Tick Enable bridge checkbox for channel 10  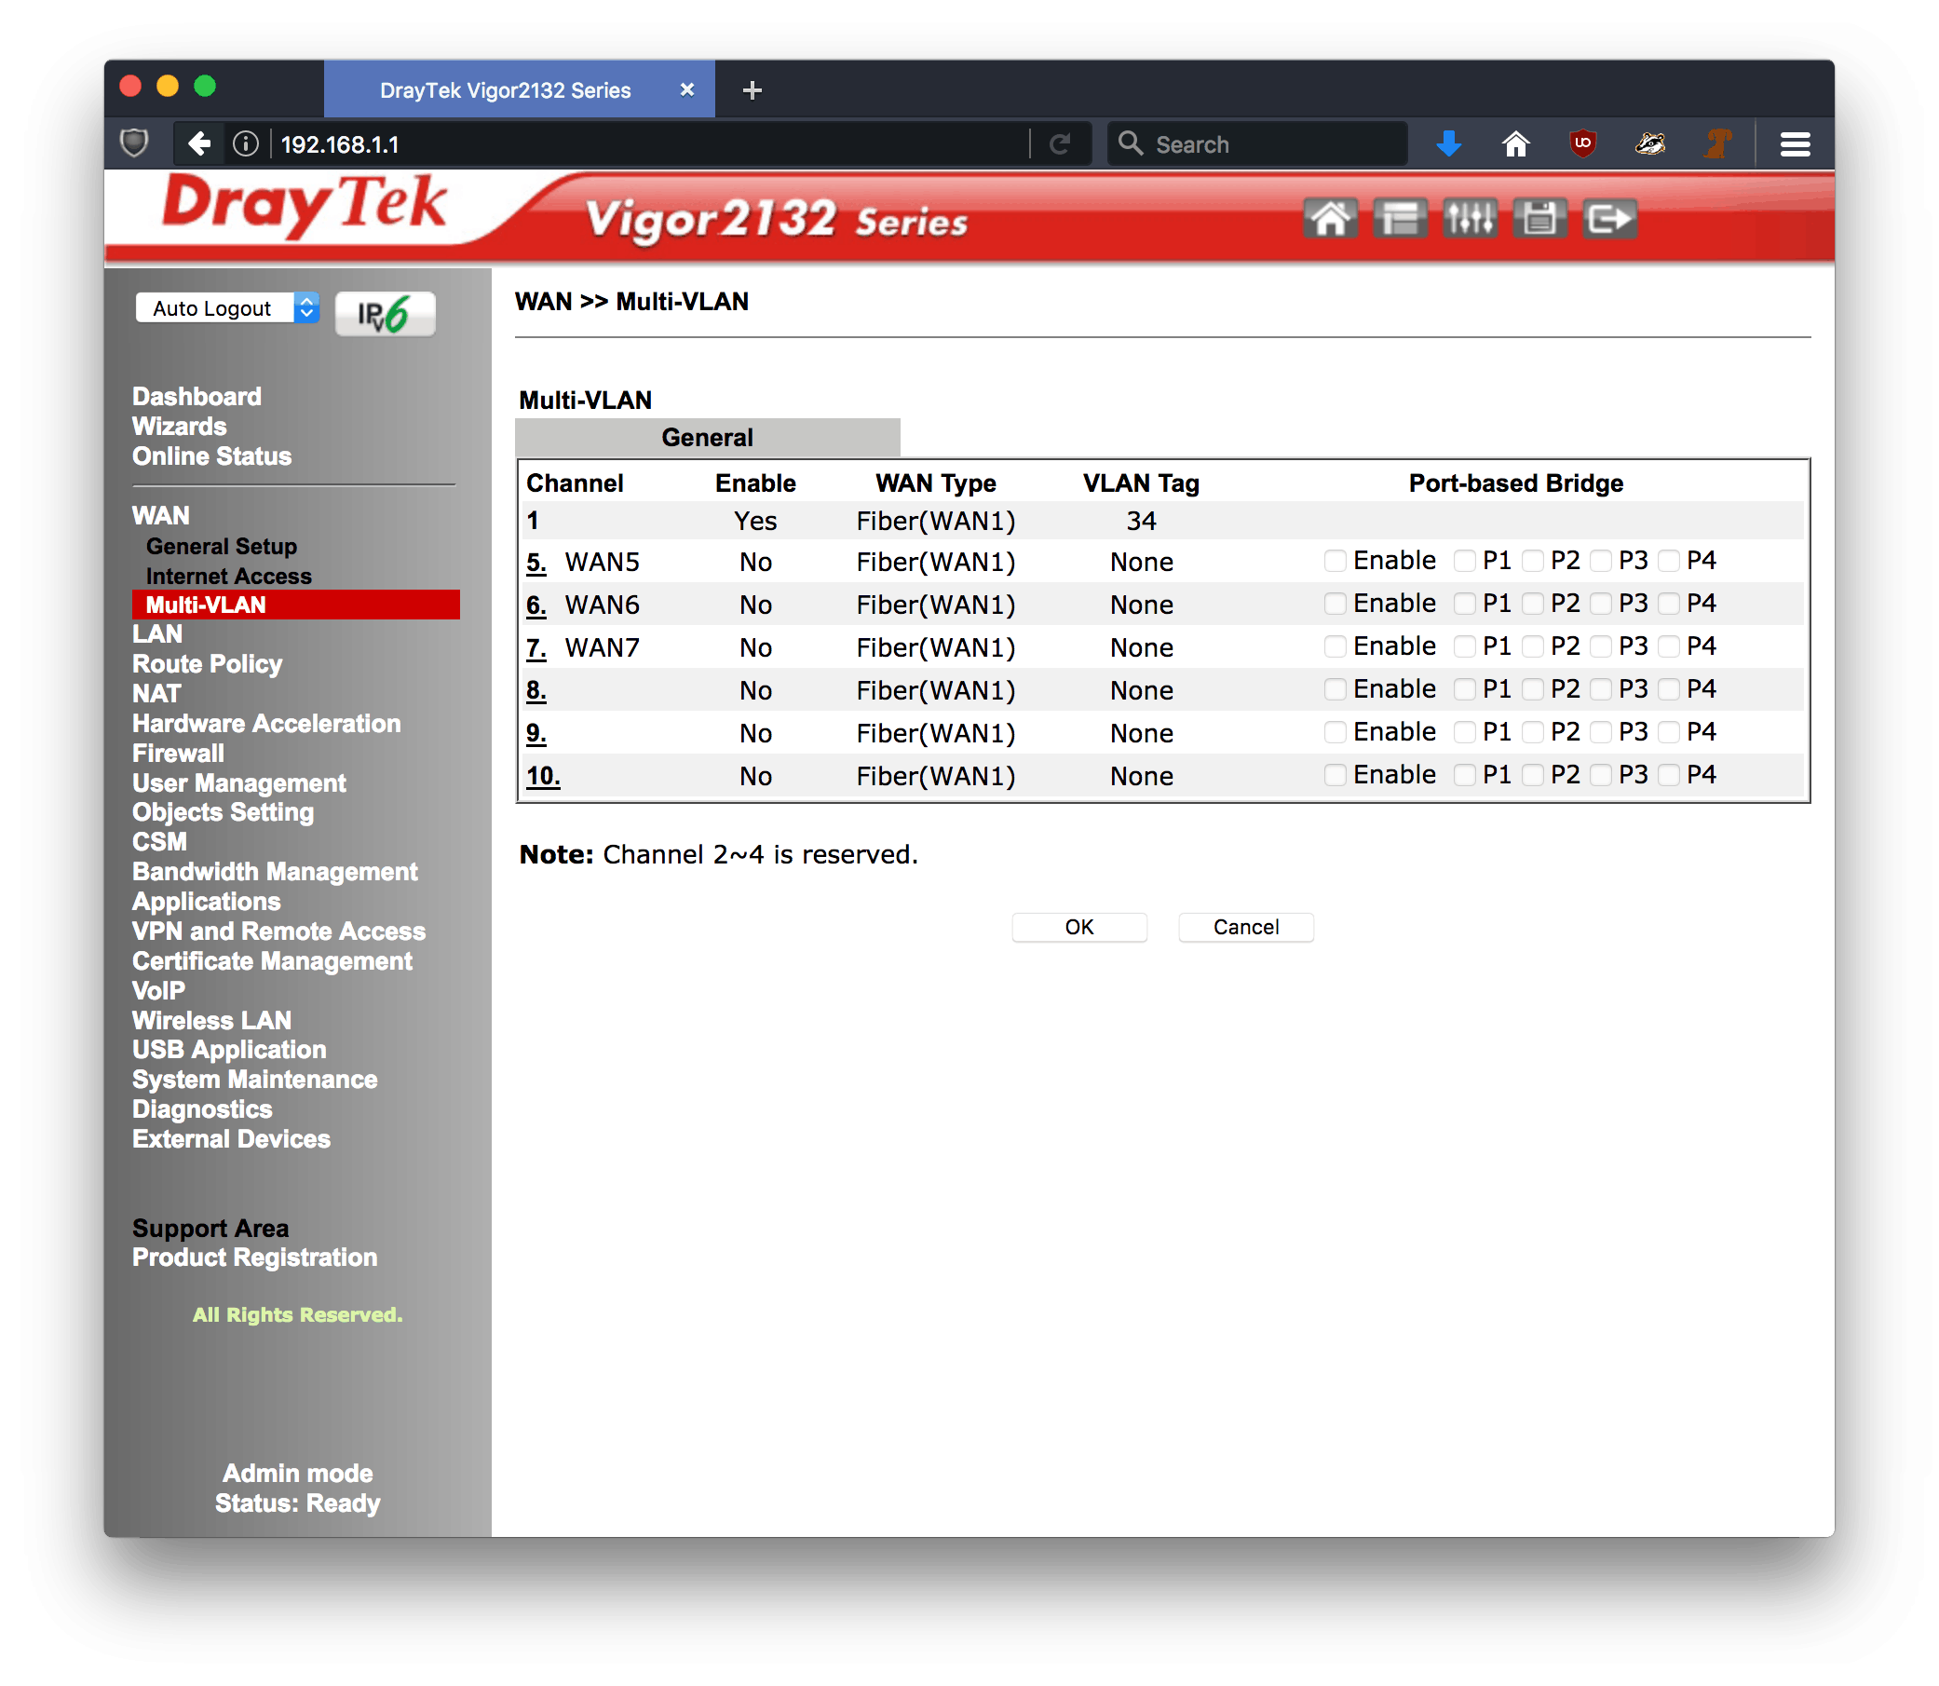(1334, 774)
